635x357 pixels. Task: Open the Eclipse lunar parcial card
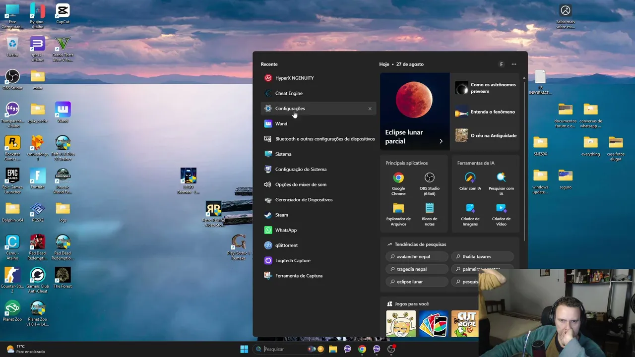pyautogui.click(x=415, y=112)
